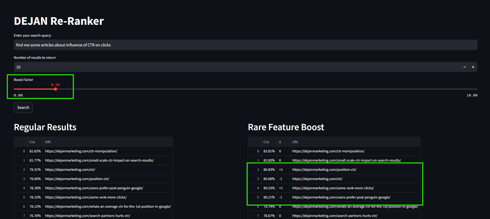Click the Boost Factor slider handle

pyautogui.click(x=56, y=89)
